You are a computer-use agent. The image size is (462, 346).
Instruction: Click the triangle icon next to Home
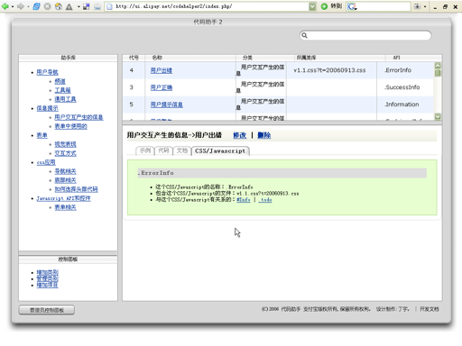click(x=69, y=6)
